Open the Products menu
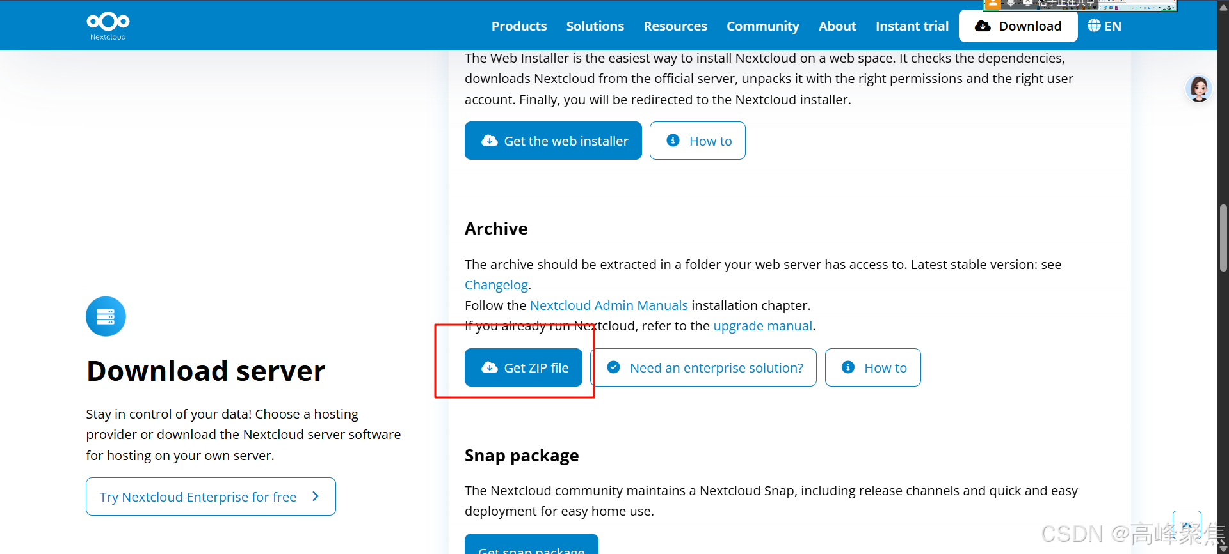 click(519, 26)
